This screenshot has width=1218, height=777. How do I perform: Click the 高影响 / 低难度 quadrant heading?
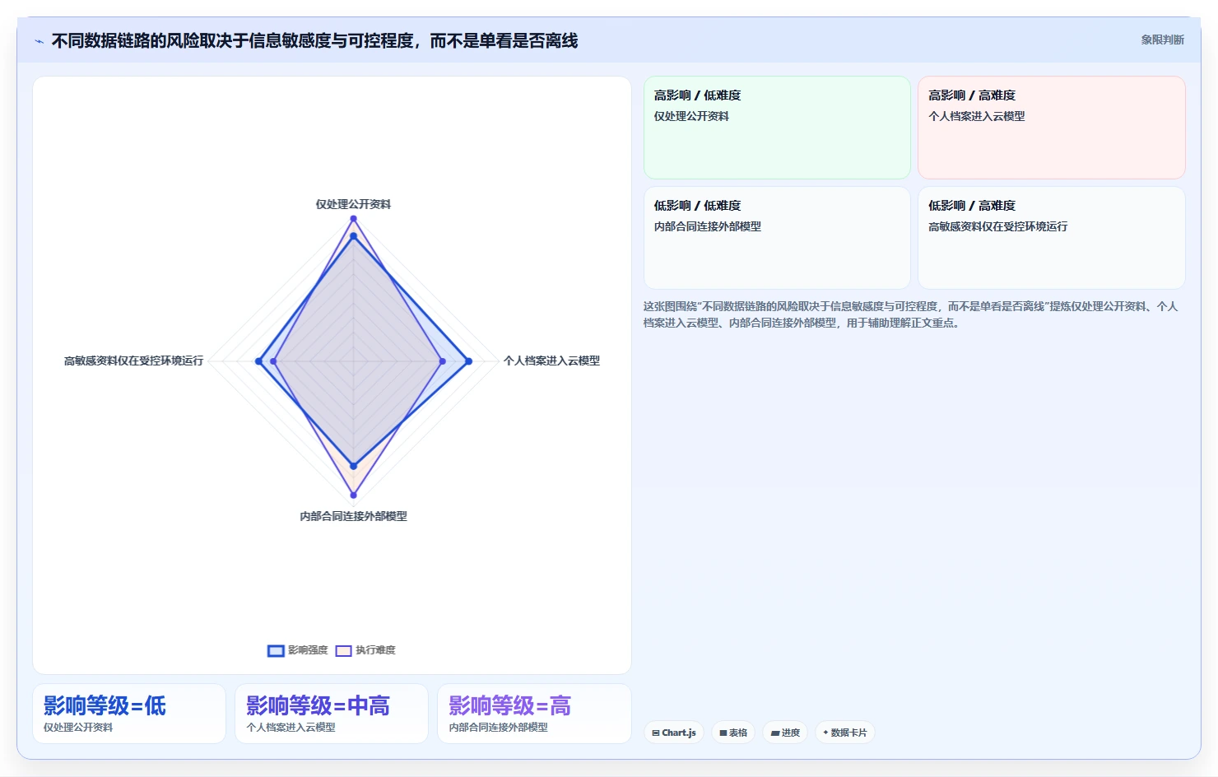697,95
